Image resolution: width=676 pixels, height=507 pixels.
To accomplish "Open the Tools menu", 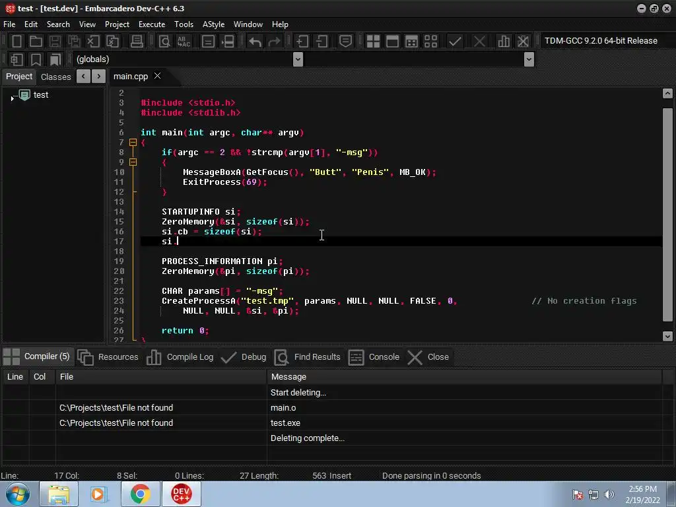I will [184, 24].
